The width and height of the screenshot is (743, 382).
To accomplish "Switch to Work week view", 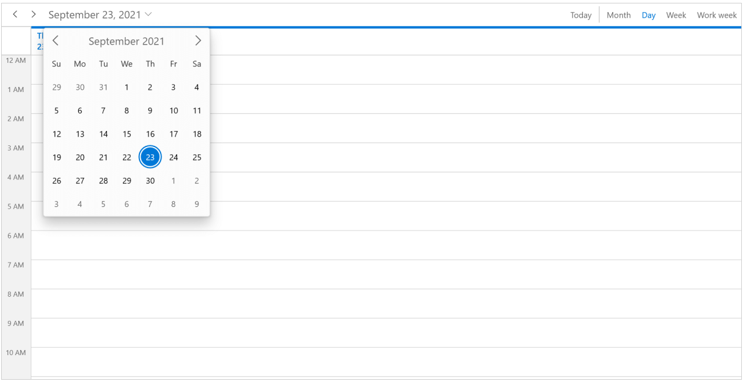I will (717, 15).
